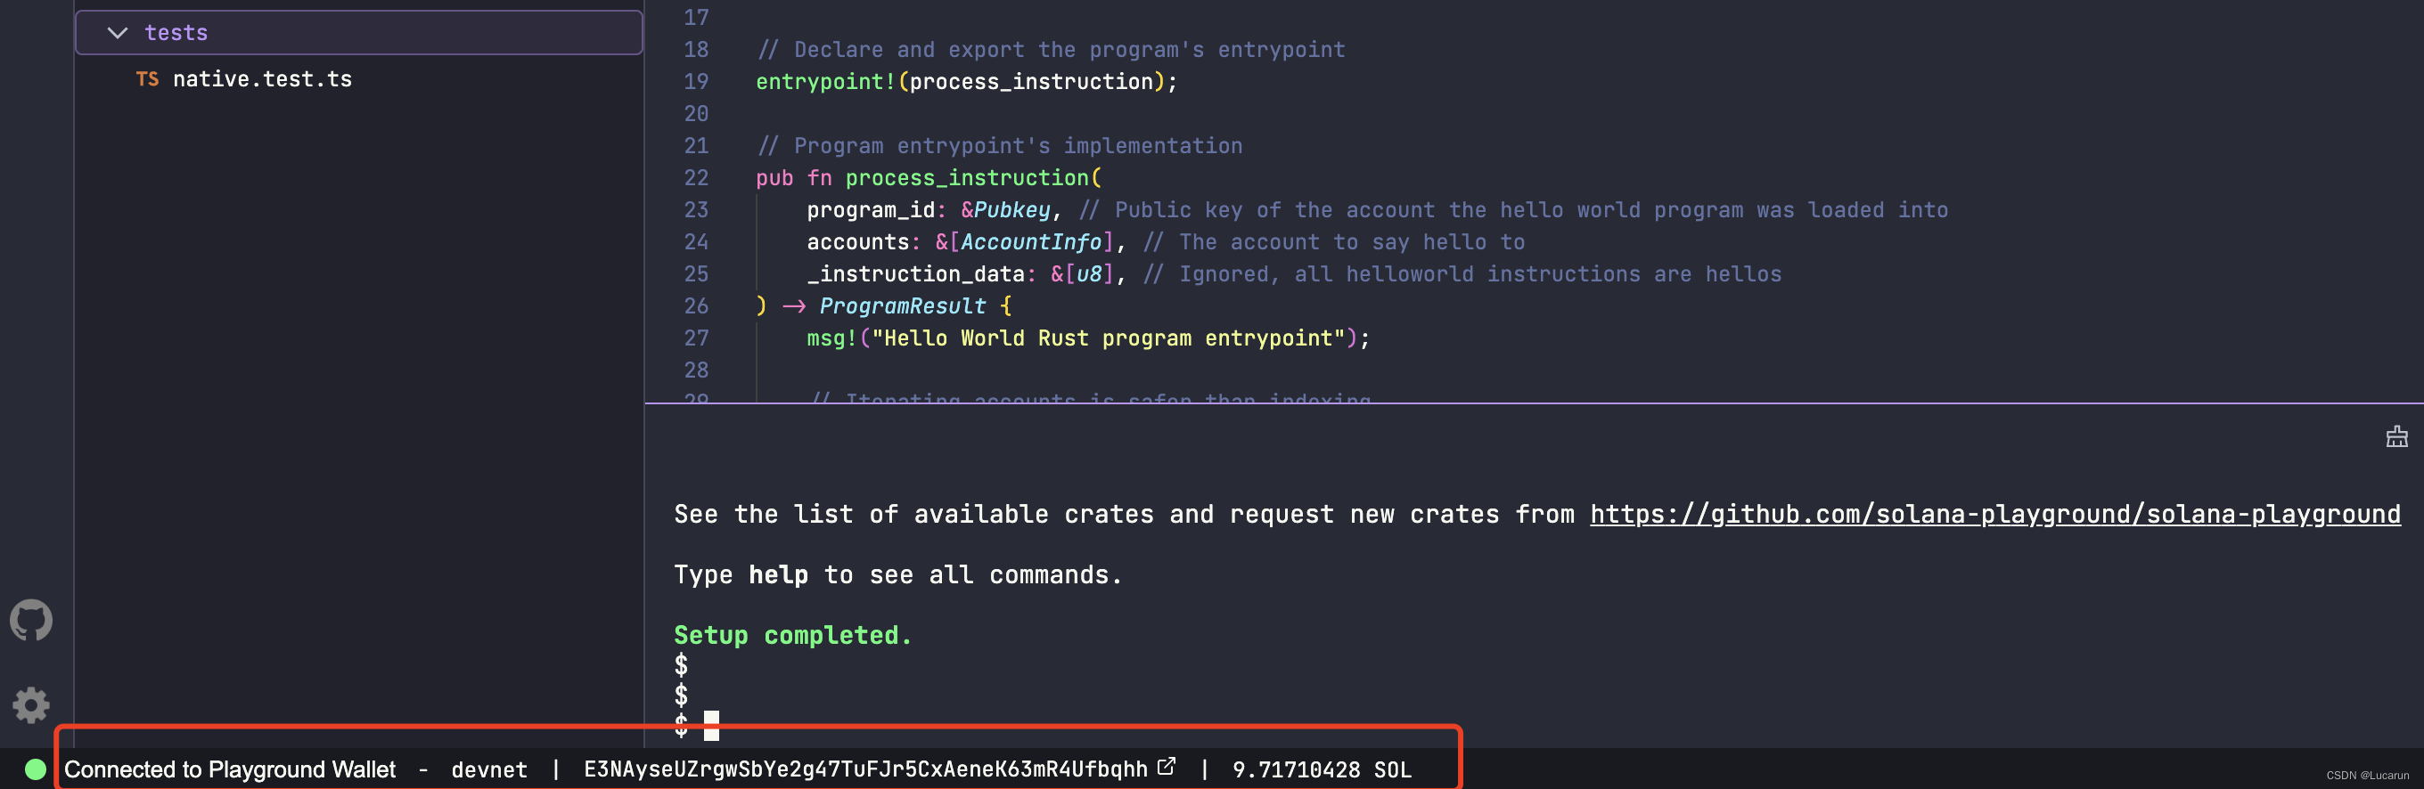Click 'AccountInfo' type on line 24

point(1030,241)
